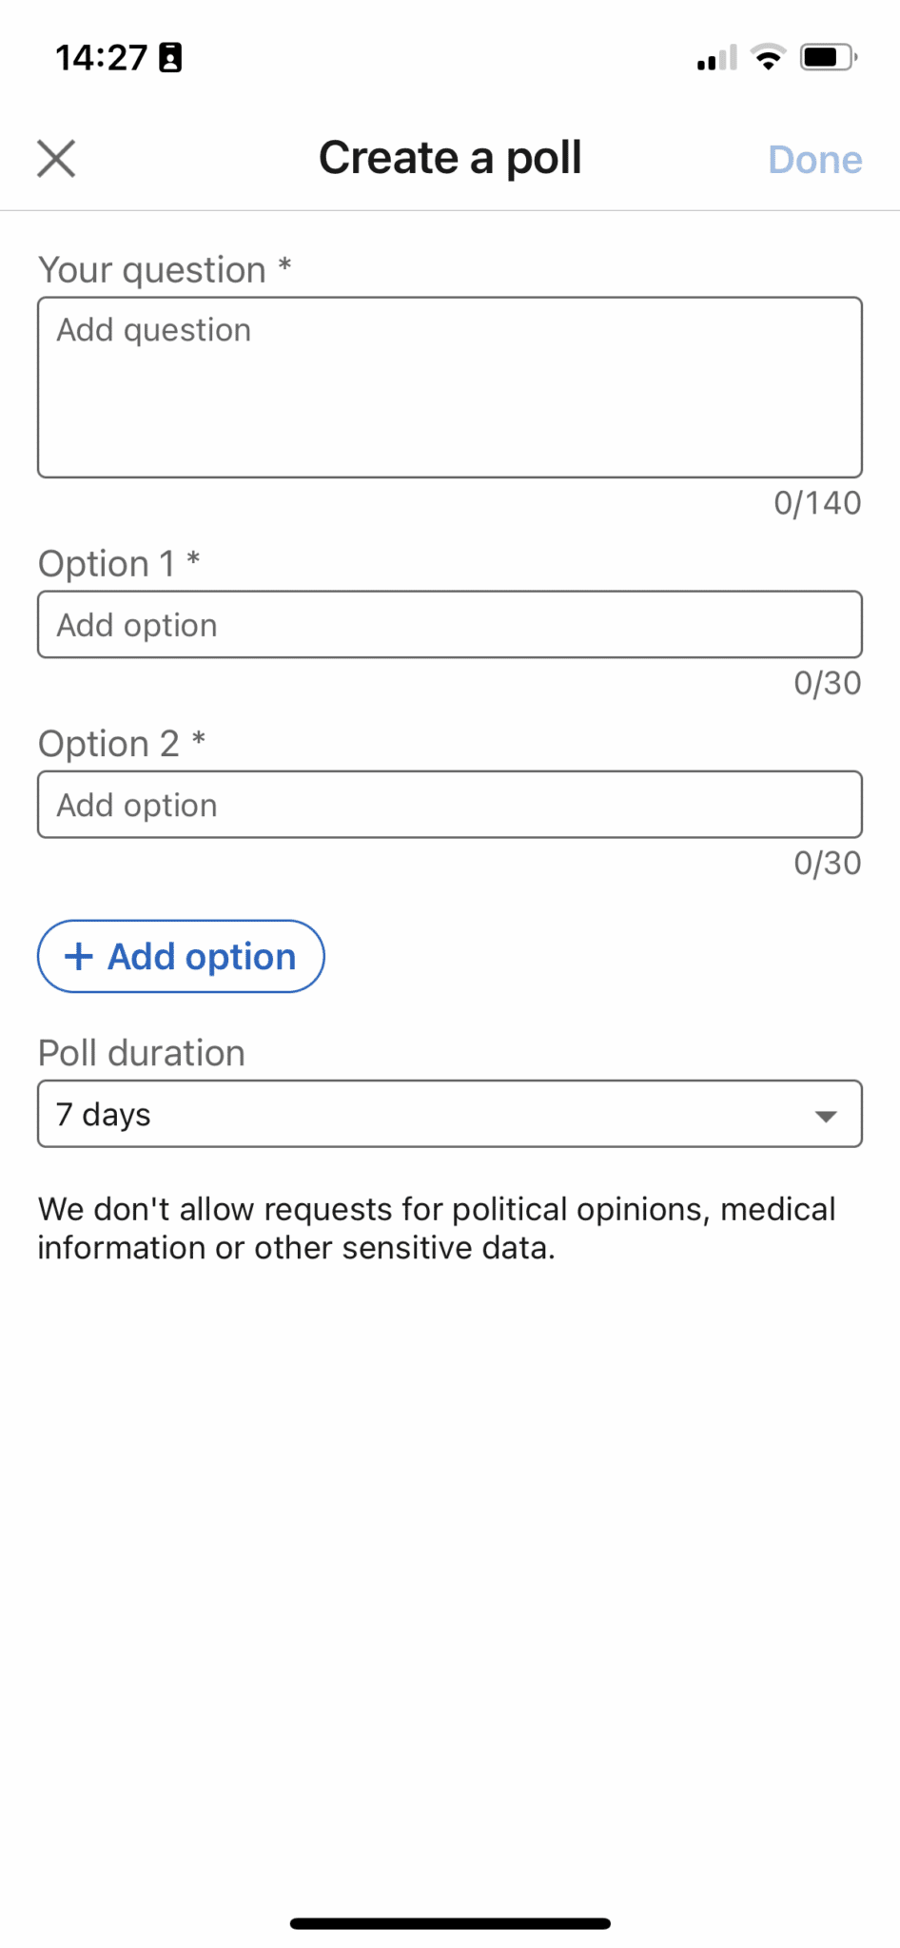Tap the icon beside the time display
The width and height of the screenshot is (900, 1948).
pos(168,57)
